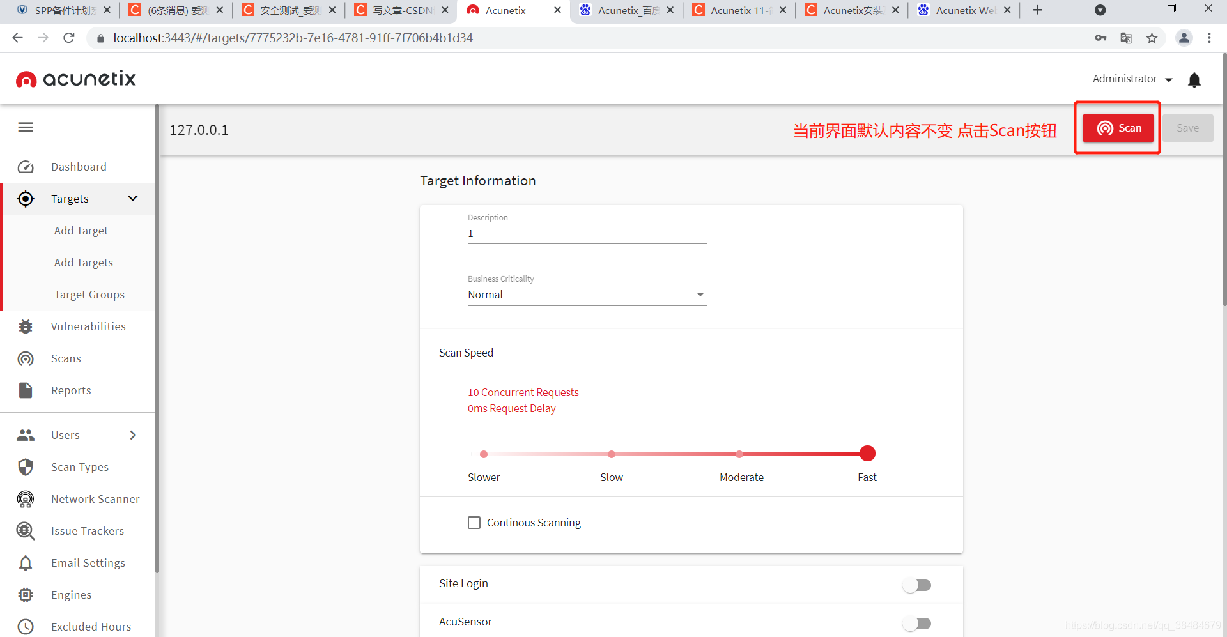
Task: Bookmark page with star icon
Action: (x=1152, y=38)
